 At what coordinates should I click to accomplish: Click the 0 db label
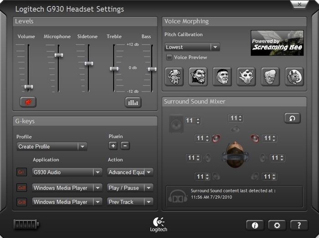point(133,67)
